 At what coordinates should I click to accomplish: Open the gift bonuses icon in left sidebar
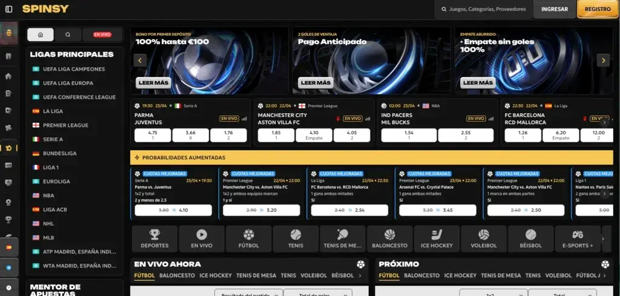[8, 56]
